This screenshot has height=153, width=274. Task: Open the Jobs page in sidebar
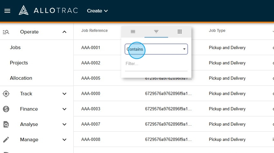[15, 47]
